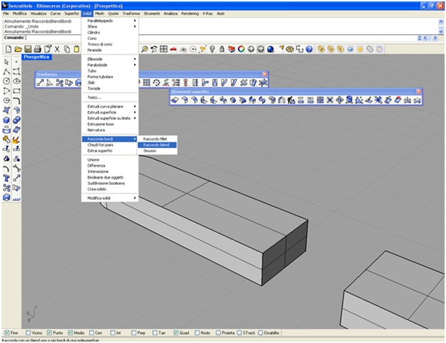This screenshot has width=446, height=343.
Task: Click the FIT icon in Strumenti superfici
Action: (x=301, y=100)
